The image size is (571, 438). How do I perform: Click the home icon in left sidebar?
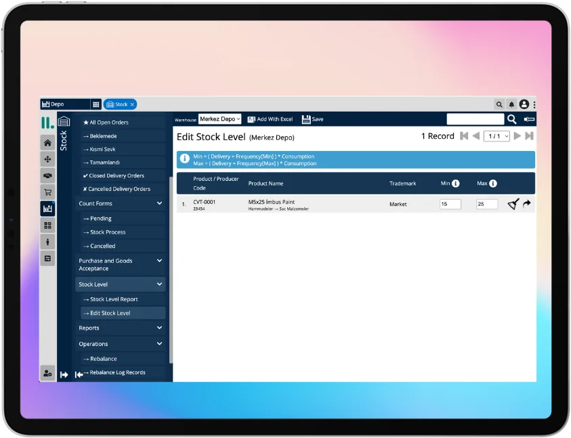click(47, 142)
